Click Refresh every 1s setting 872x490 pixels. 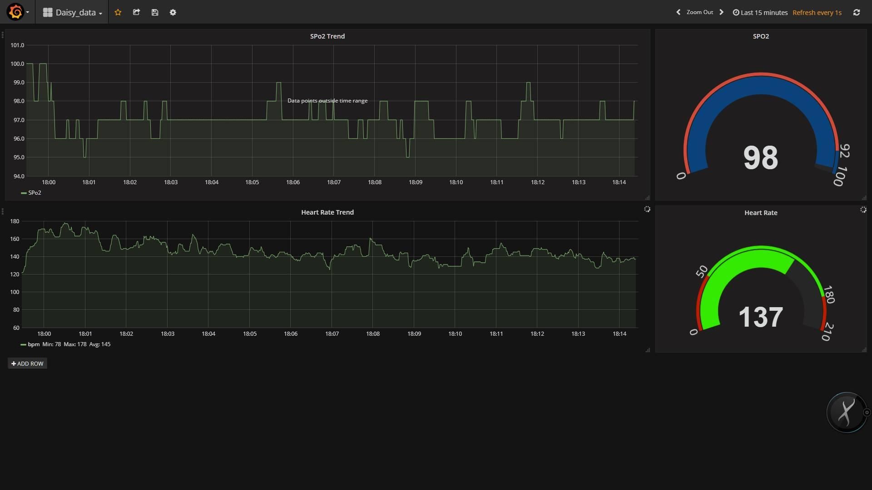817,13
